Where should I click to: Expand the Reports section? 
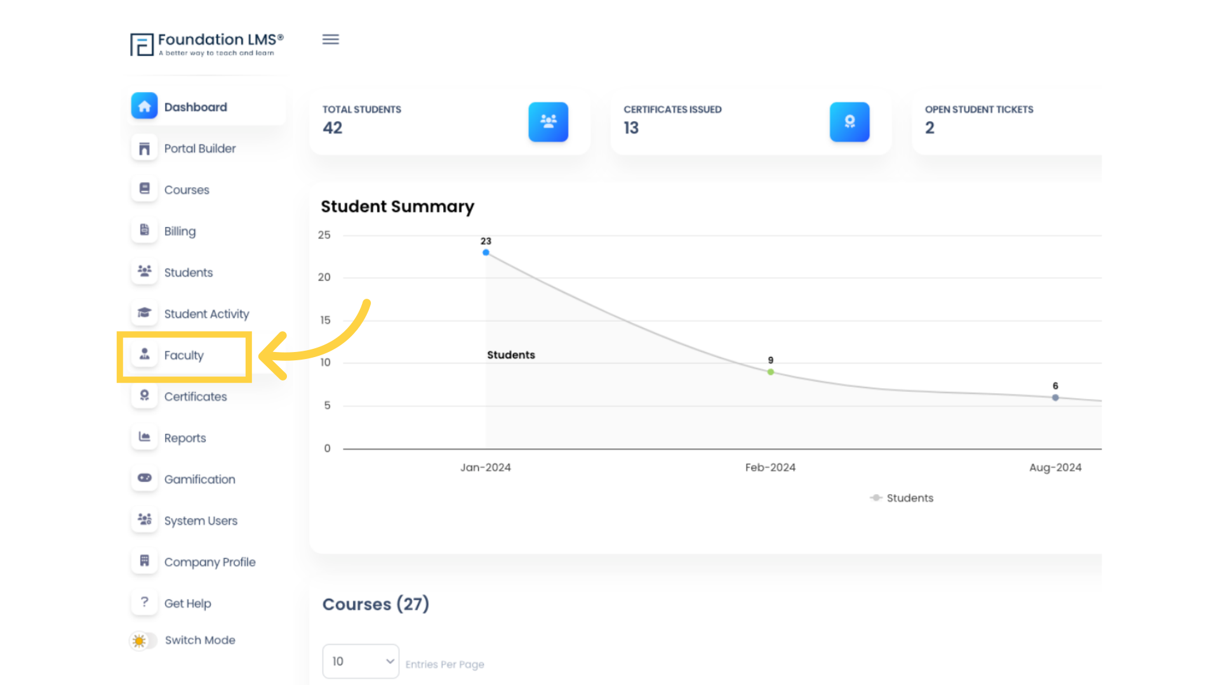coord(184,438)
